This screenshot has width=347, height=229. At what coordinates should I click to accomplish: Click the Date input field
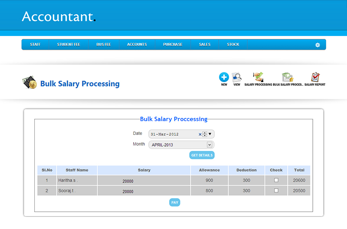173,134
